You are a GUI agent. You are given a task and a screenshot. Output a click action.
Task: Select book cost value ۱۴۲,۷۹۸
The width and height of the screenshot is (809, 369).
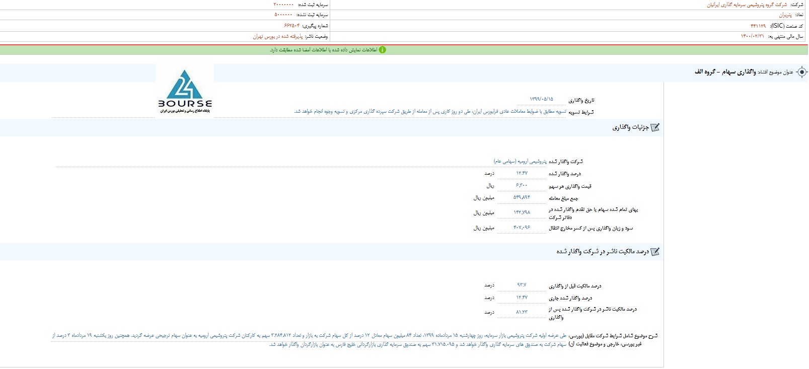(x=522, y=212)
